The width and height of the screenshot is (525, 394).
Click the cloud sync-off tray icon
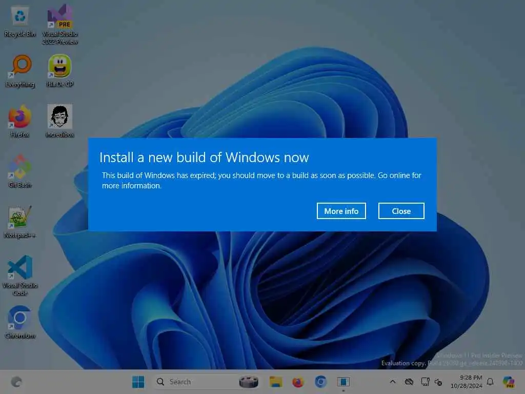[x=409, y=382]
